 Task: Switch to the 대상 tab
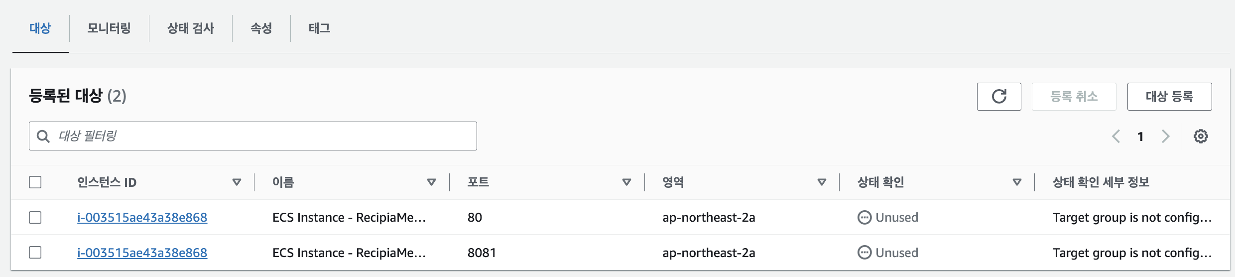coord(40,28)
